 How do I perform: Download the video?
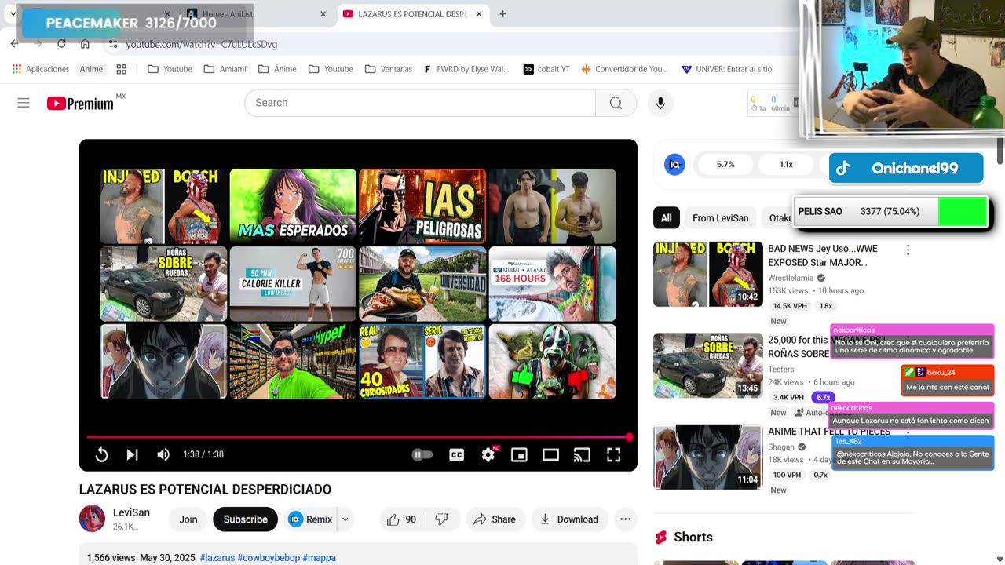coord(569,519)
